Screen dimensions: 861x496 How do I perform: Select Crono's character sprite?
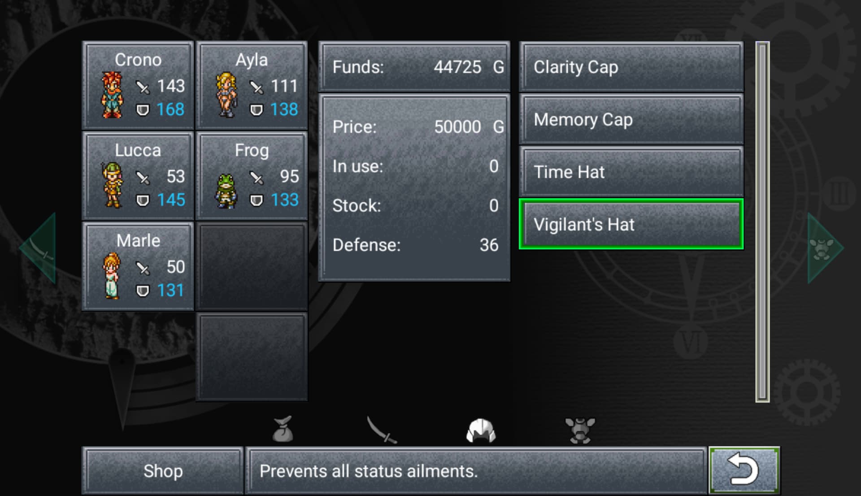(112, 95)
